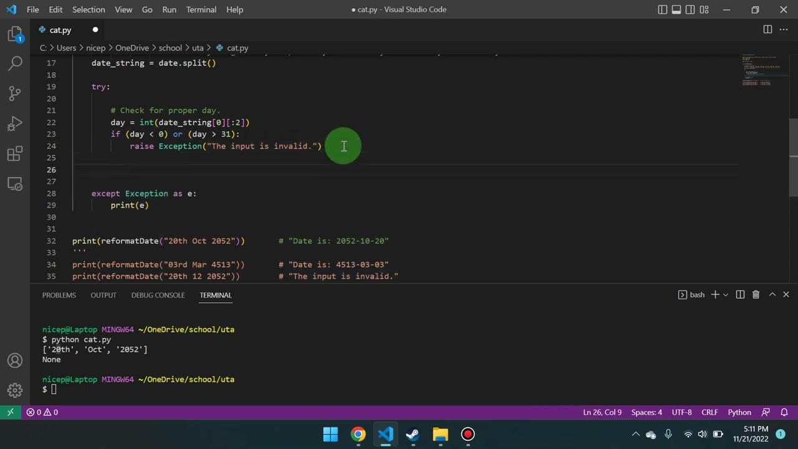Viewport: 798px width, 449px height.
Task: Open the Source Control view
Action: coord(15,94)
